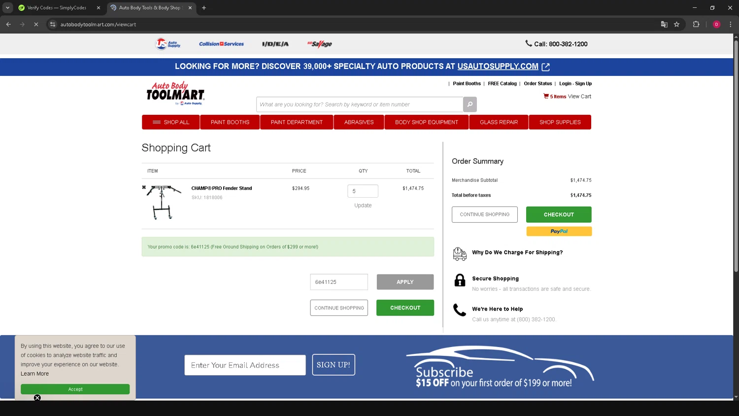The width and height of the screenshot is (739, 416).
Task: Click Update quantity link
Action: coord(363,206)
